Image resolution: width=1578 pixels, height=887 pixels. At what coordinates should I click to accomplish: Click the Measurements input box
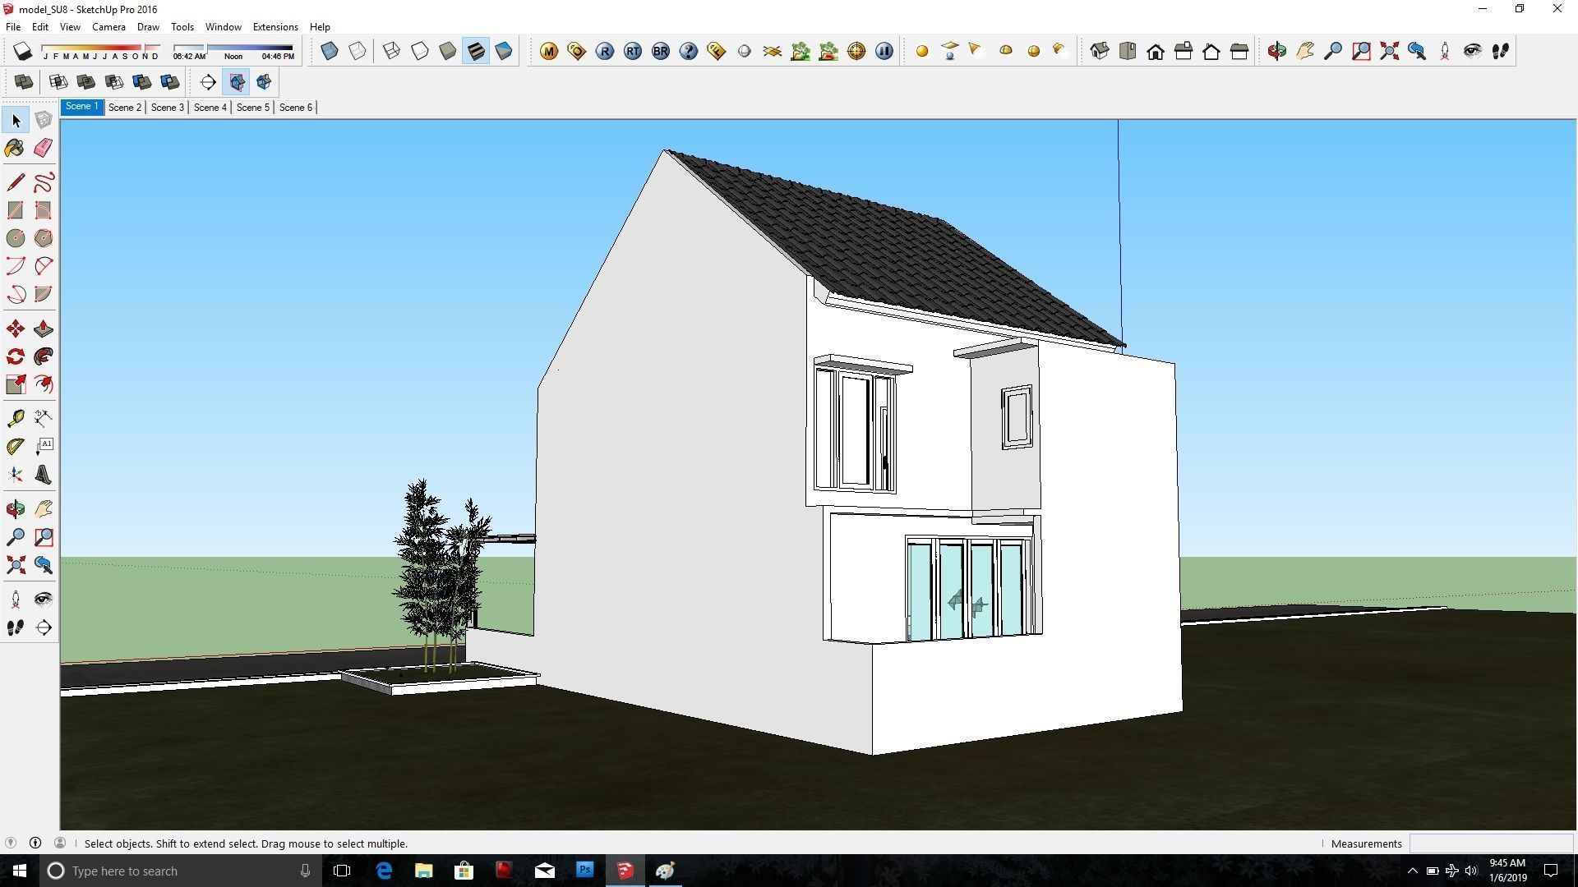[x=1491, y=843]
